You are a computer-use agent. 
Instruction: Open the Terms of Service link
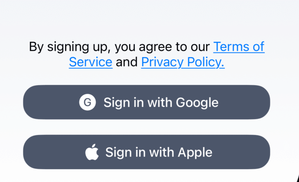point(239,47)
